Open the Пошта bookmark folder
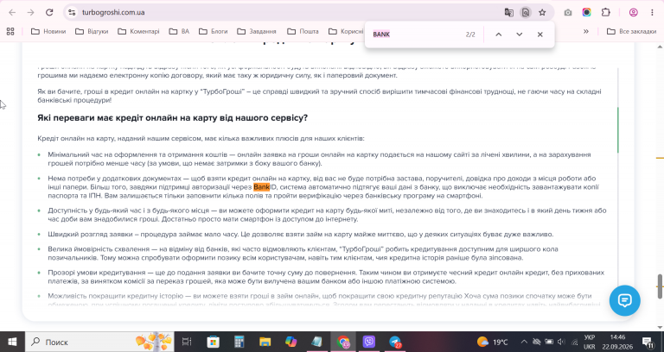 [303, 31]
